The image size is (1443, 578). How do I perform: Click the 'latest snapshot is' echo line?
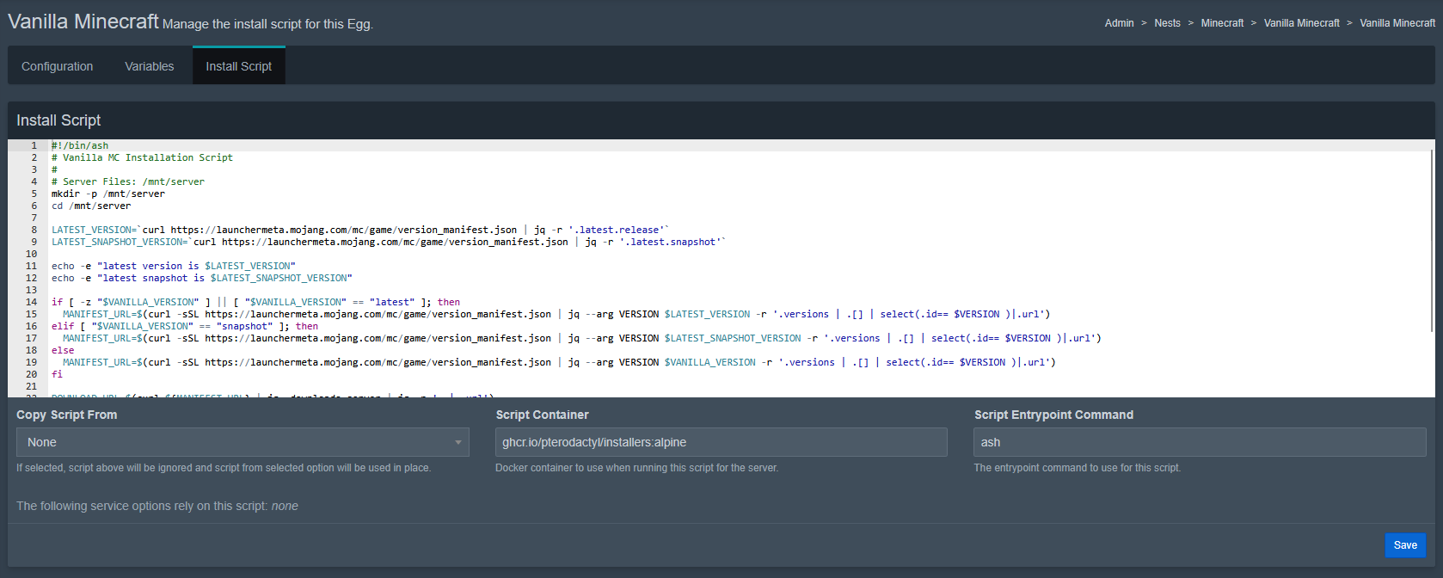(x=202, y=278)
